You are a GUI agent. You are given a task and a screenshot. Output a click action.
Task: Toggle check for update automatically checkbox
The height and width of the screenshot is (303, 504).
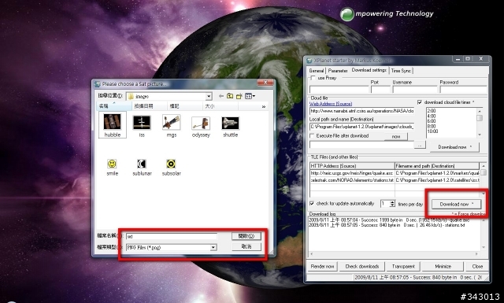point(312,203)
